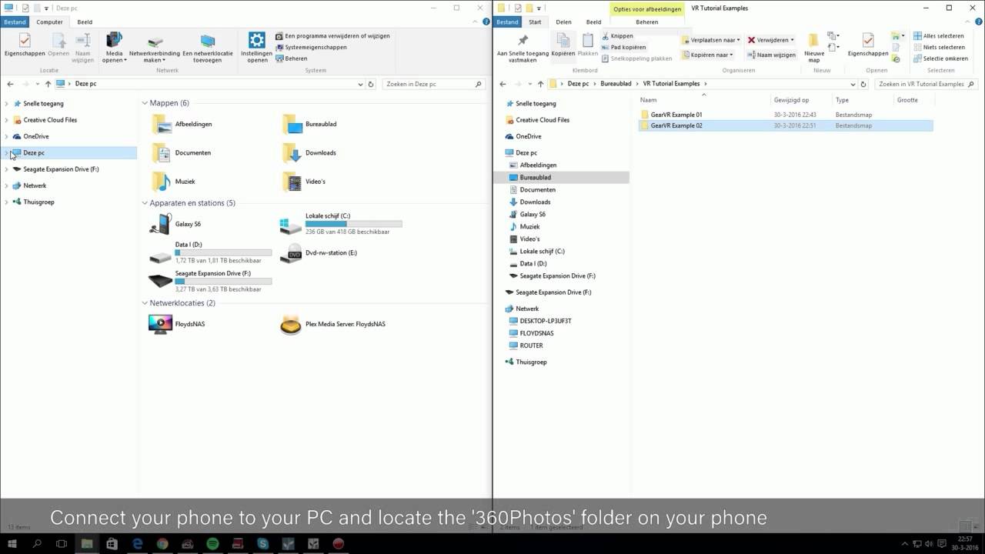Open Start tab in right window
985x554 pixels.
535,22
